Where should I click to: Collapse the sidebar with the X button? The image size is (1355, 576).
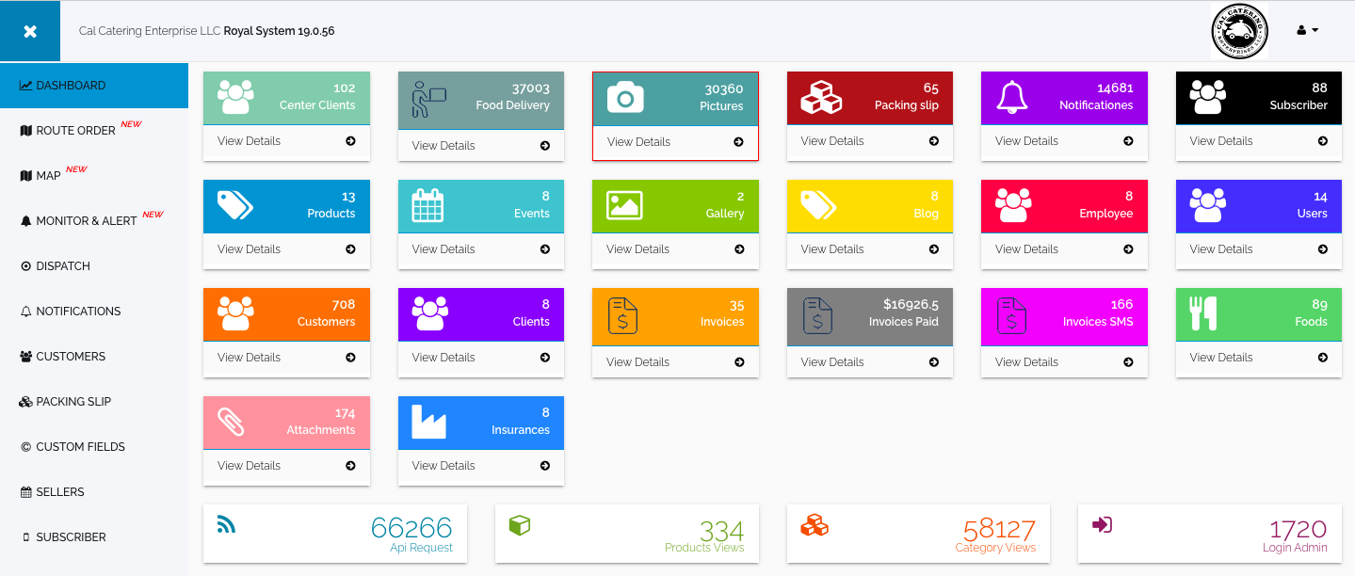click(30, 31)
